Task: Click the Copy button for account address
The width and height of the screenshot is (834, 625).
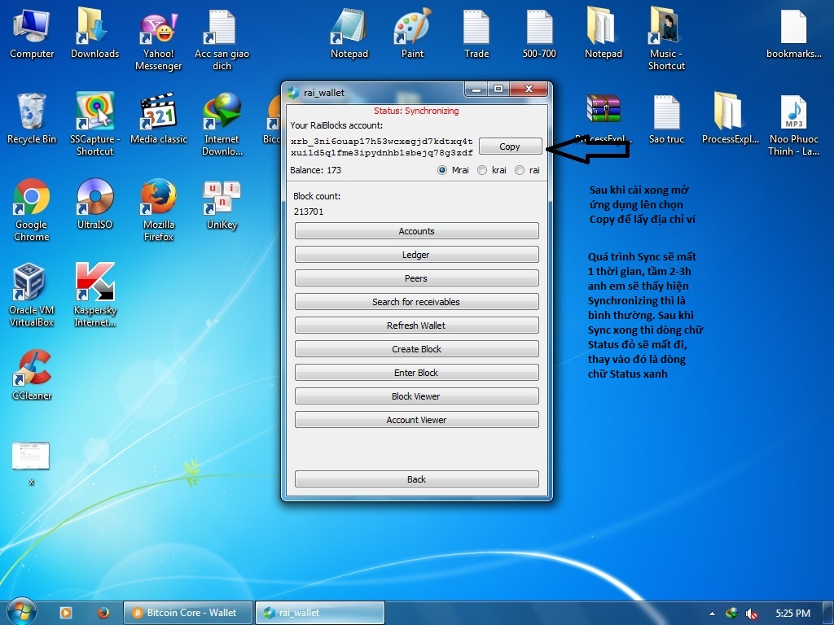Action: (x=510, y=146)
